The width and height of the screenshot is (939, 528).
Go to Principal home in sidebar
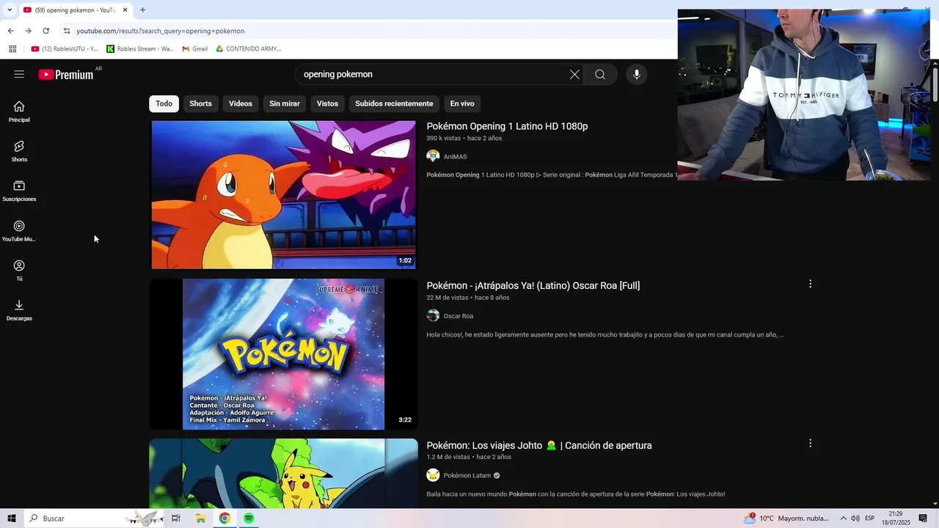tap(19, 111)
